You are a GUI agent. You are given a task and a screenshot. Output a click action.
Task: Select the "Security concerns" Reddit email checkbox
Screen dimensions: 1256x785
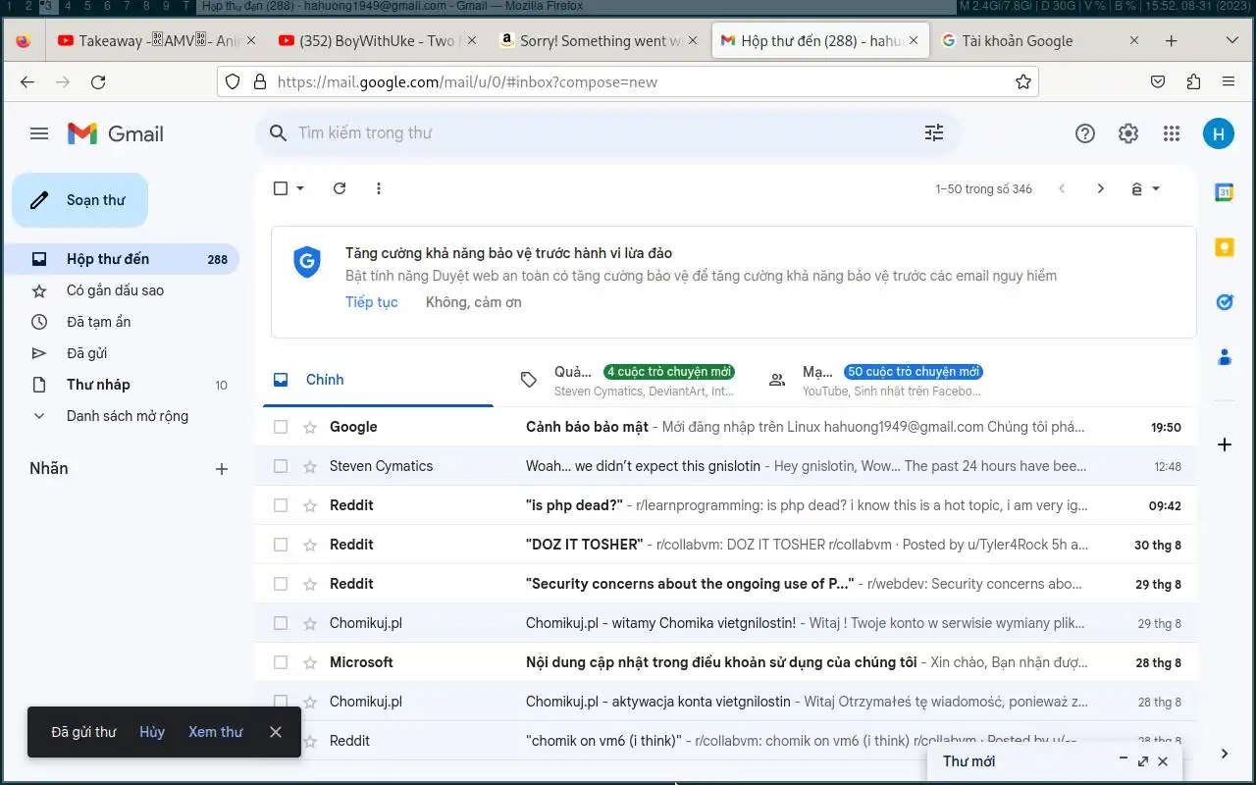coord(281,584)
